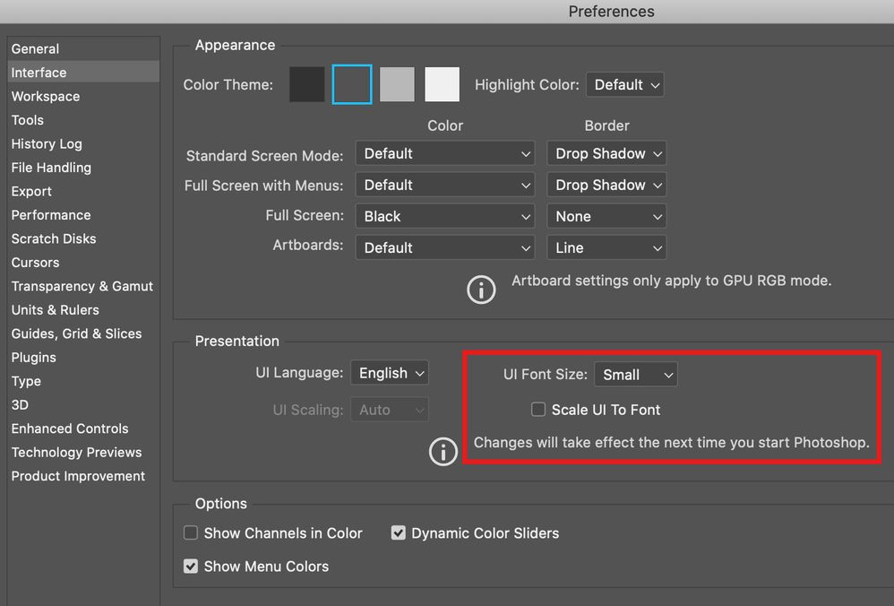Image resolution: width=894 pixels, height=606 pixels.
Task: Uncheck Show Menu Colors option
Action: tap(191, 567)
